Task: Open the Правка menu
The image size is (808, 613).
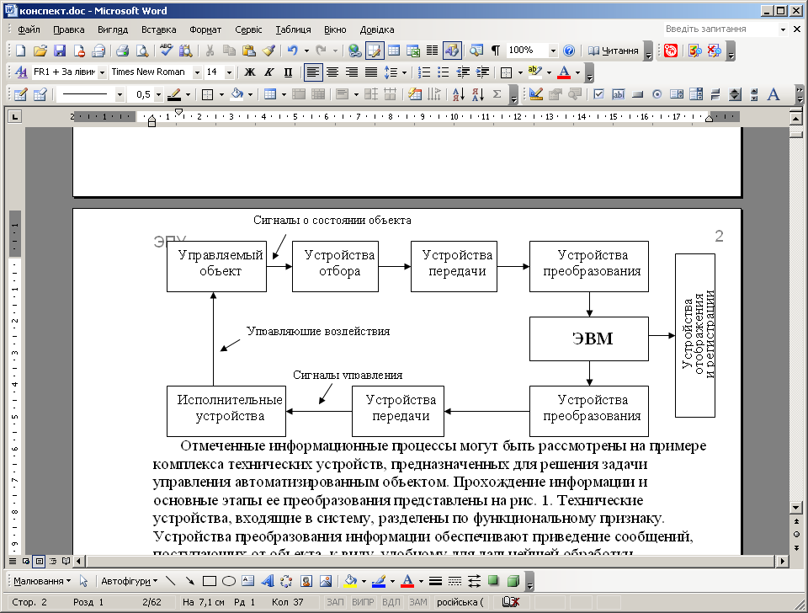Action: (68, 30)
